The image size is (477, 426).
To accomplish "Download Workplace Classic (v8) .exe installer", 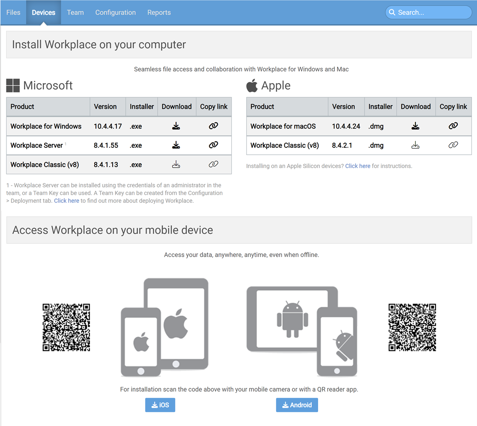I will tap(176, 165).
